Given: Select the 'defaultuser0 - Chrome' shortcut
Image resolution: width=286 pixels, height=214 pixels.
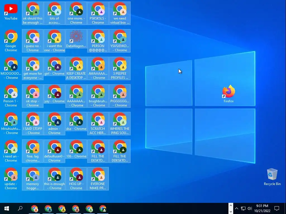Looking at the screenshot, I should [54, 151].
